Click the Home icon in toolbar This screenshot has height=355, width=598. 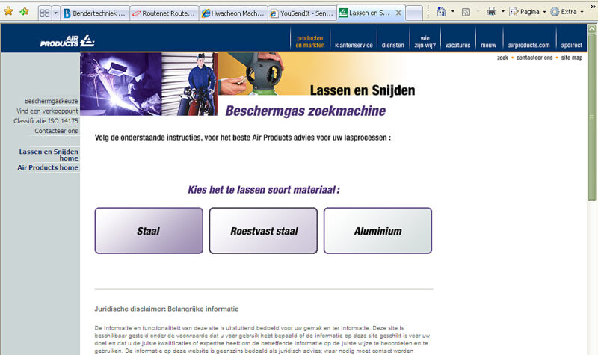(441, 12)
